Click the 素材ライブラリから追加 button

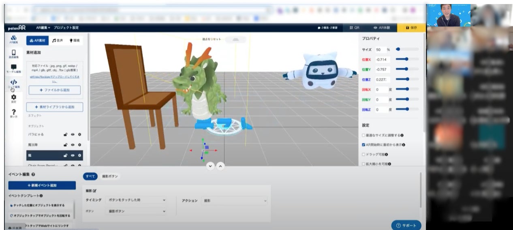coord(54,107)
